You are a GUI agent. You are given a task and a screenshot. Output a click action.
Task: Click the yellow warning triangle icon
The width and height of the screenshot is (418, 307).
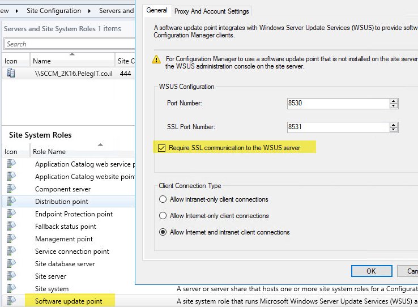[x=156, y=59]
